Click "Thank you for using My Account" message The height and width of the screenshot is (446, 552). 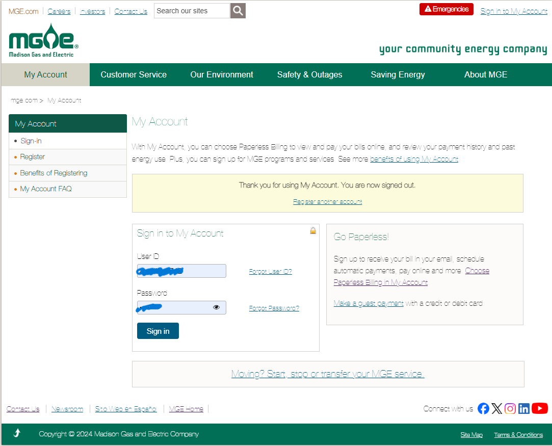click(x=327, y=185)
